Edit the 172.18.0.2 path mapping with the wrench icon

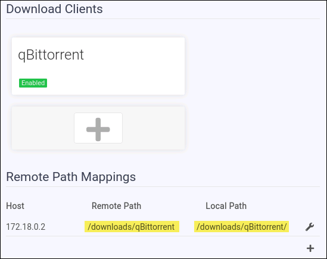coord(310,227)
